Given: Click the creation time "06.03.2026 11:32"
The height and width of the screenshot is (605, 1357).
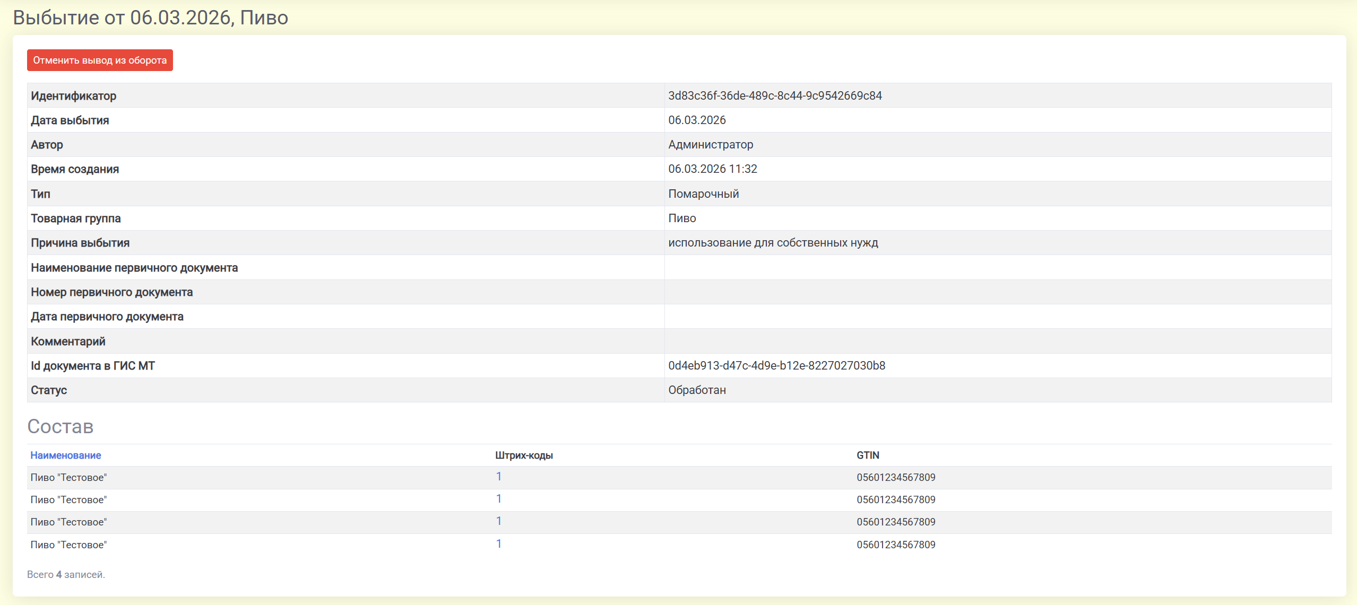Looking at the screenshot, I should pos(712,169).
